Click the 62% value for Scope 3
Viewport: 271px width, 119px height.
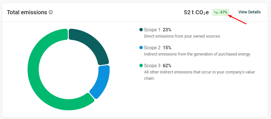click(167, 66)
